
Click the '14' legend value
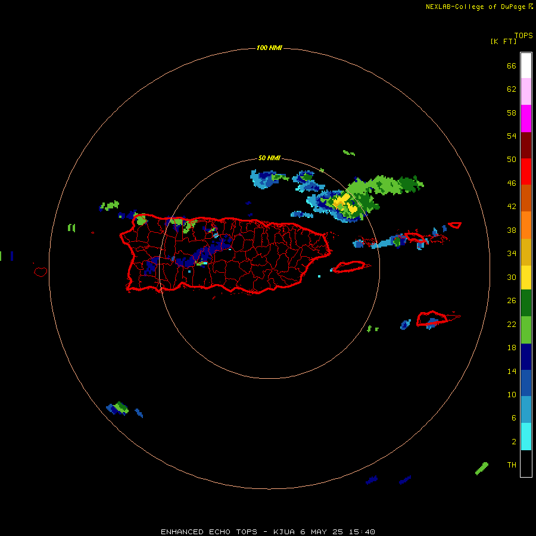pos(512,371)
